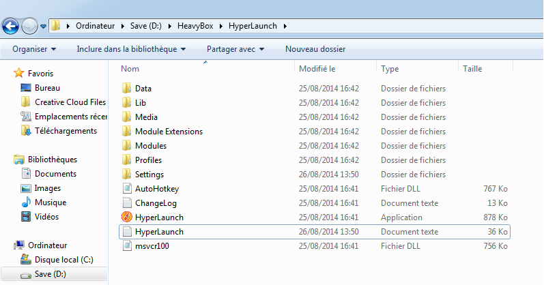Open Documents library in sidebar

click(55, 174)
